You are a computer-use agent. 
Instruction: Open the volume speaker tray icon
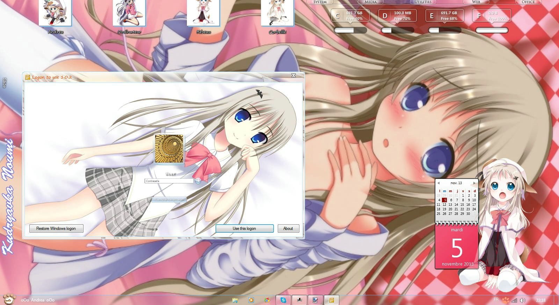tap(523, 300)
